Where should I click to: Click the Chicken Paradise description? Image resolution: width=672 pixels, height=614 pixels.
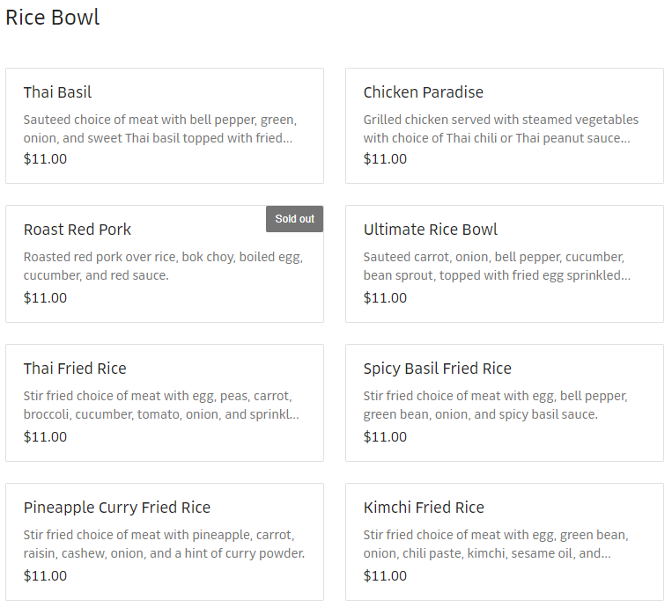(x=500, y=128)
